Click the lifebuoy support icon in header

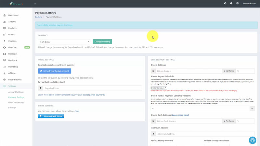(x=225, y=4)
